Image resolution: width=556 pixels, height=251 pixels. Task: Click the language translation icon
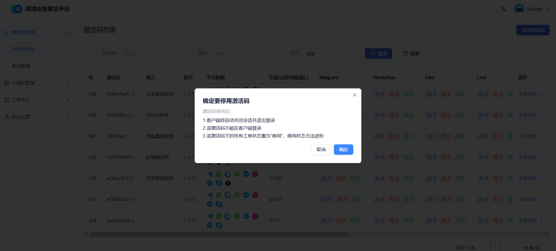tap(503, 9)
